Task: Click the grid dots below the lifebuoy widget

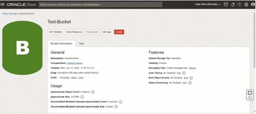Action: pos(250,97)
